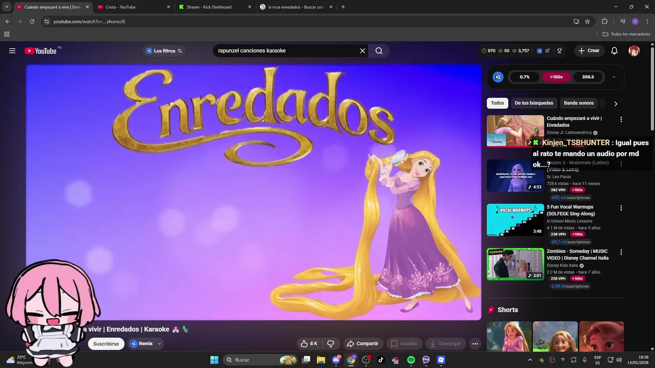655x368 pixels.
Task: Show hidden system tray icons
Action: click(530, 360)
